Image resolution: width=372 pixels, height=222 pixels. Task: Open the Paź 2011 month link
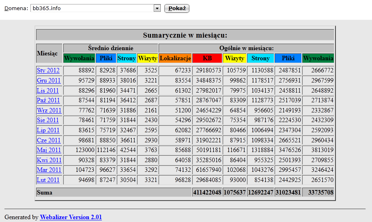click(48, 100)
